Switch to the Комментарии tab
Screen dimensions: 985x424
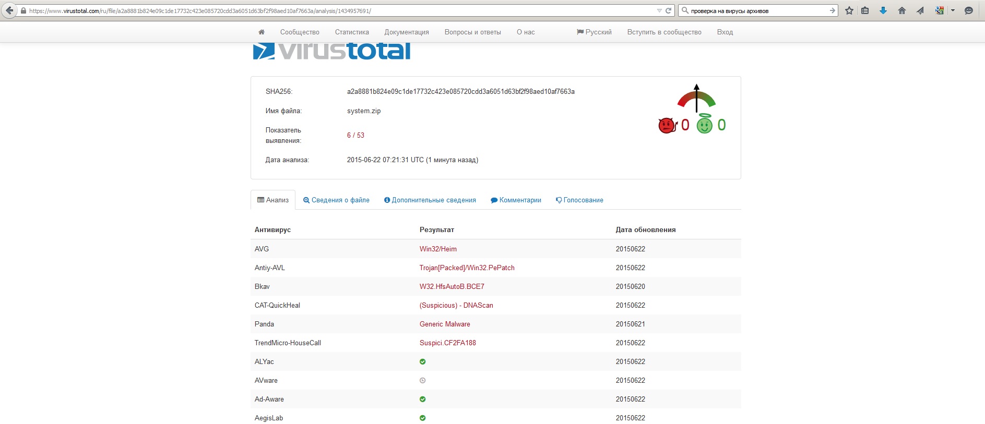point(516,200)
